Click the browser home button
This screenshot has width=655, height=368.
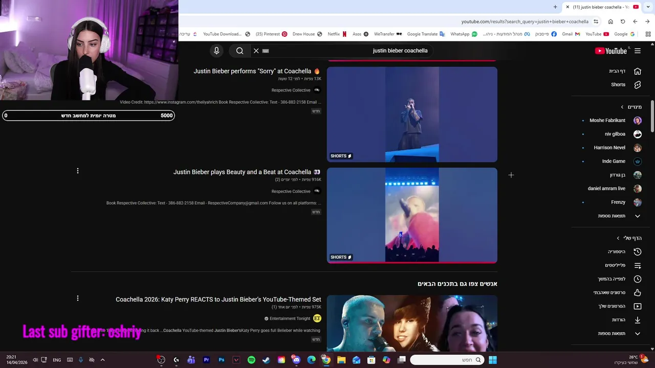pyautogui.click(x=610, y=21)
